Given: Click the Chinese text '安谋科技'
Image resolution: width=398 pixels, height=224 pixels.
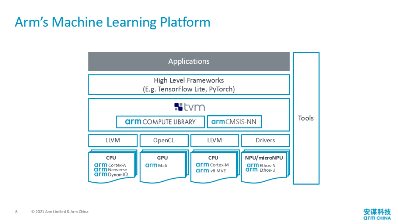Looking at the screenshot, I should [x=377, y=211].
